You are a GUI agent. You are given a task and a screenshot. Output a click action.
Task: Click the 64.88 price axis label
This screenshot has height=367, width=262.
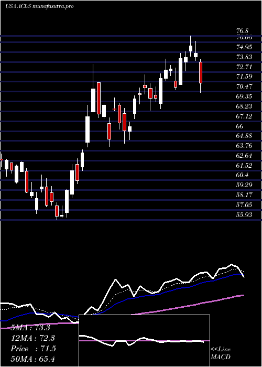pyautogui.click(x=244, y=136)
